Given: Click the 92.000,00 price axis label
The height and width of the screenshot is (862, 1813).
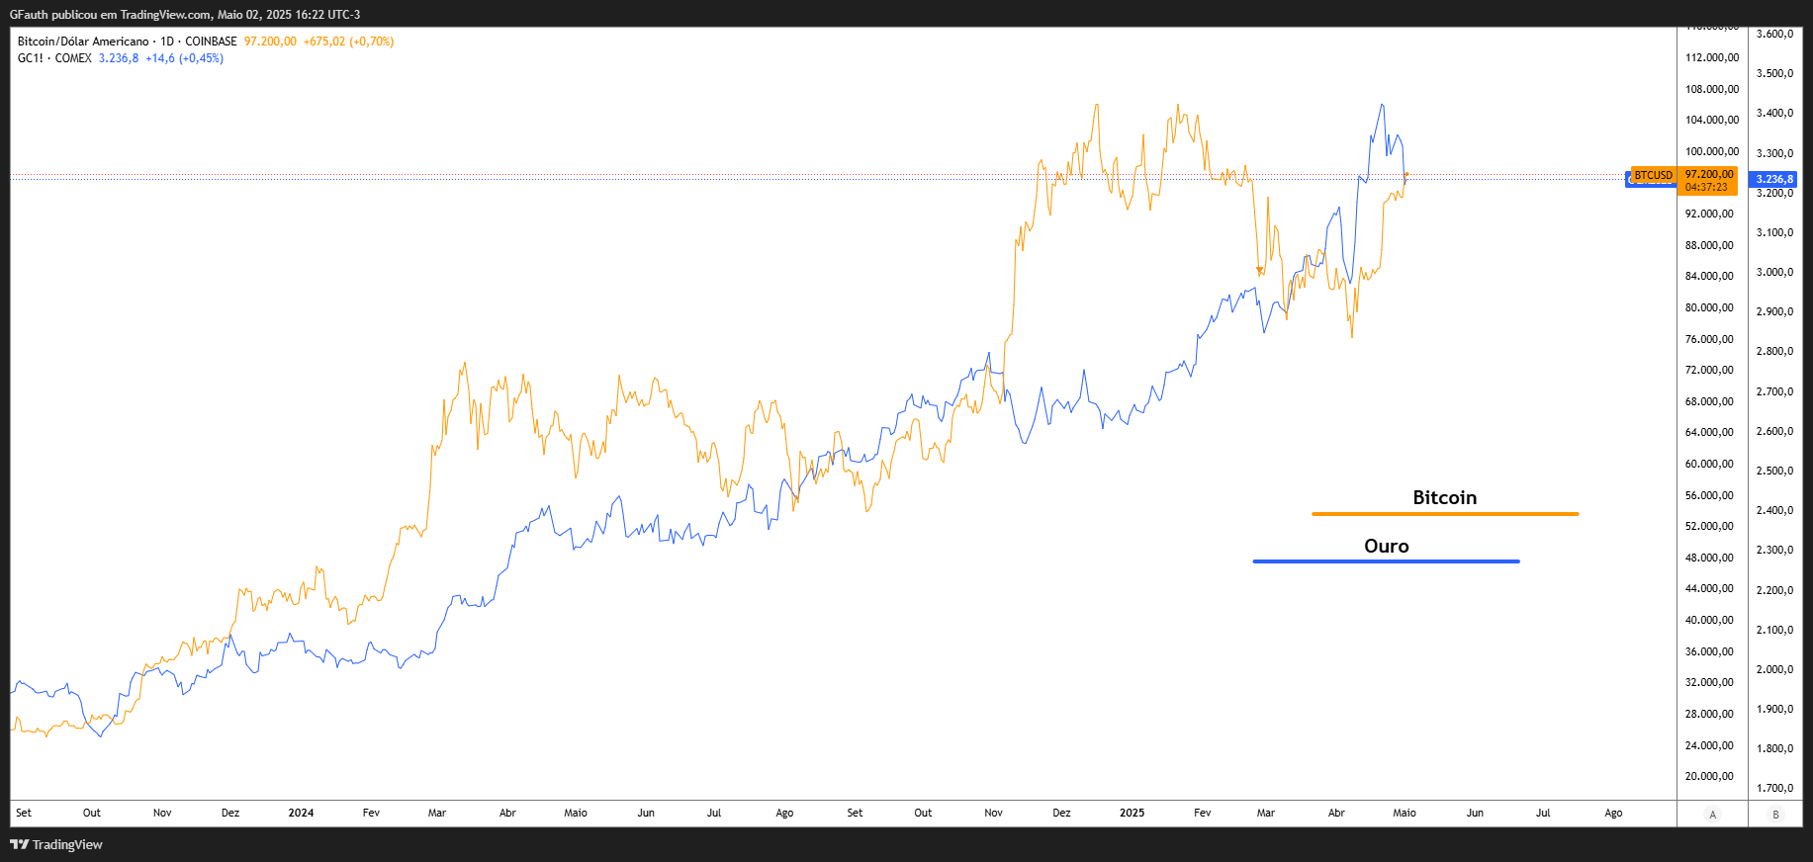Looking at the screenshot, I should coord(1709,214).
